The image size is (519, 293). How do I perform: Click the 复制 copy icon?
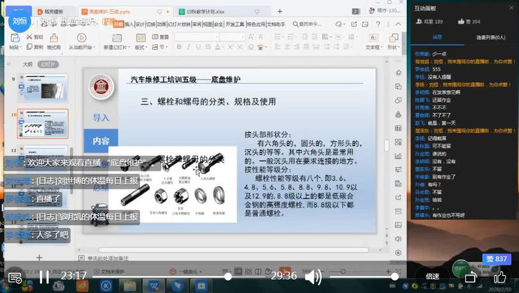pyautogui.click(x=29, y=46)
